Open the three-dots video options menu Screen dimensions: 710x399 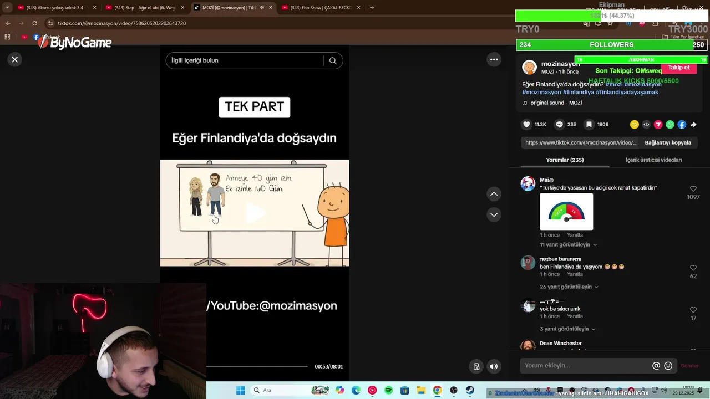pyautogui.click(x=494, y=59)
